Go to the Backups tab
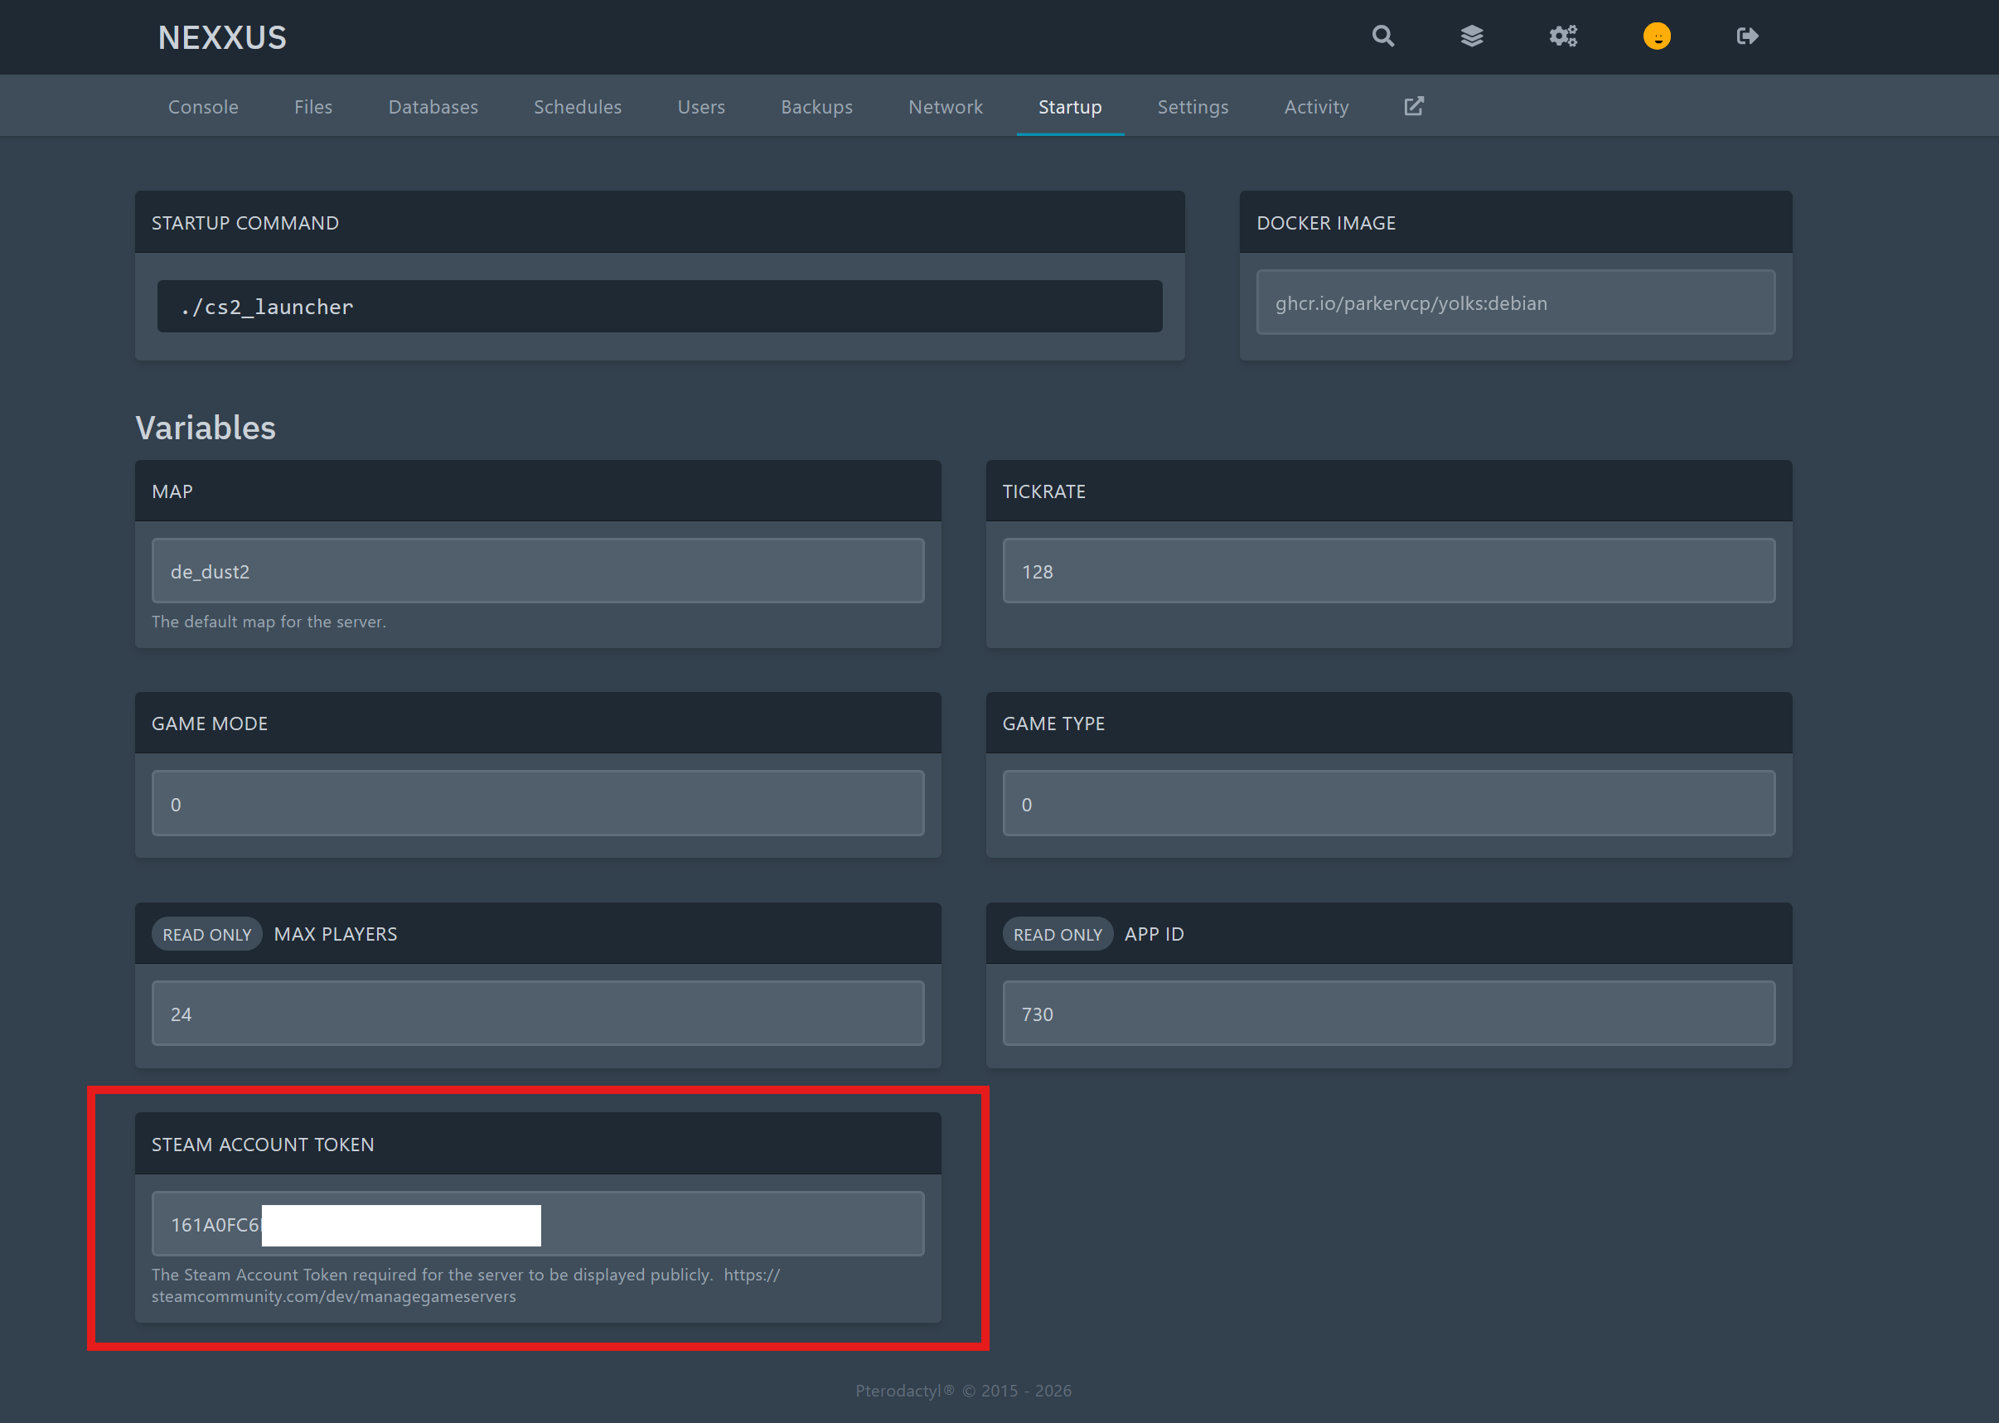Viewport: 1999px width, 1423px height. point(816,107)
